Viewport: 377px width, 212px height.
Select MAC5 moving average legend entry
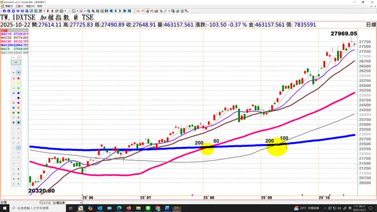14,49
